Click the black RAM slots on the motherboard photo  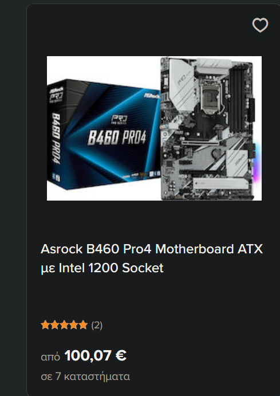pyautogui.click(x=238, y=99)
